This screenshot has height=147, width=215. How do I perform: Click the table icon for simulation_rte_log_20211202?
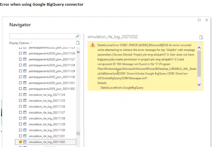coord(25,142)
